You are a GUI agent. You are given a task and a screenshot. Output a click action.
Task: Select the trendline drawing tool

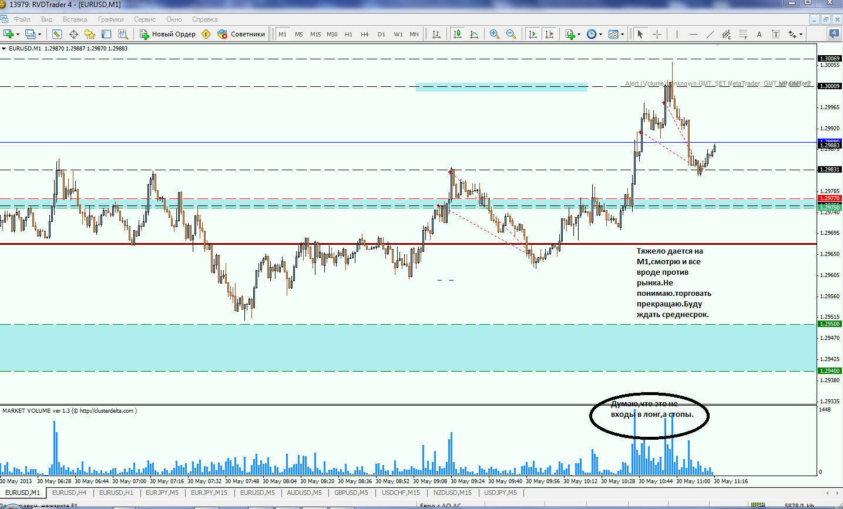tap(710, 34)
